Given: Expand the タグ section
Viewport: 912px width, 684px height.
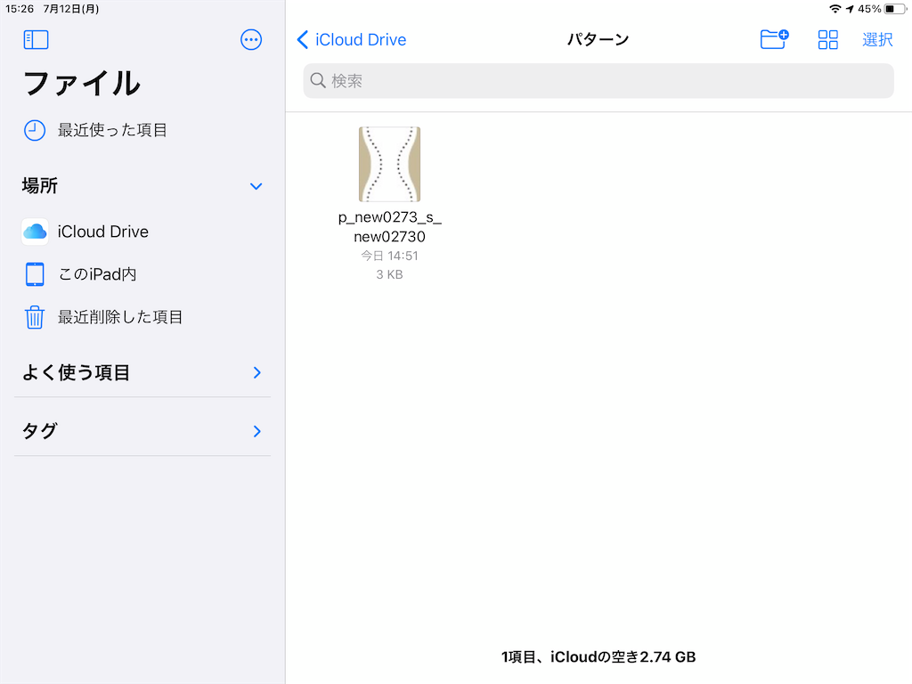Looking at the screenshot, I should click(x=256, y=429).
